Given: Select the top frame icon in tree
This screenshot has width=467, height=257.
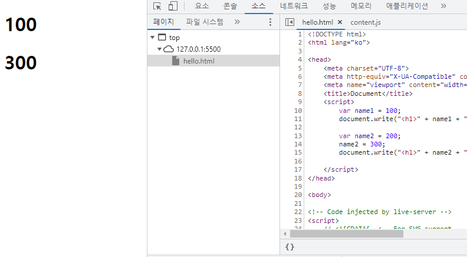Looking at the screenshot, I should (162, 38).
